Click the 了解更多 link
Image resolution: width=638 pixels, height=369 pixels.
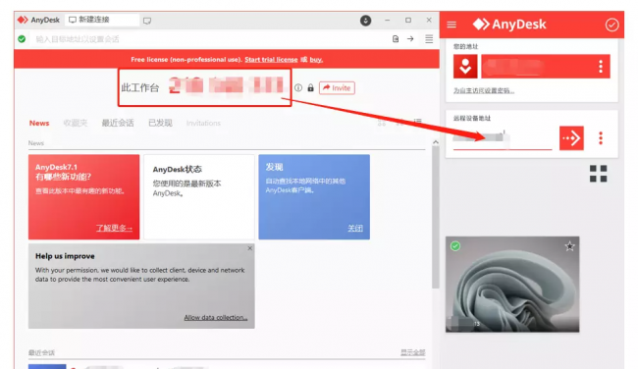114,228
